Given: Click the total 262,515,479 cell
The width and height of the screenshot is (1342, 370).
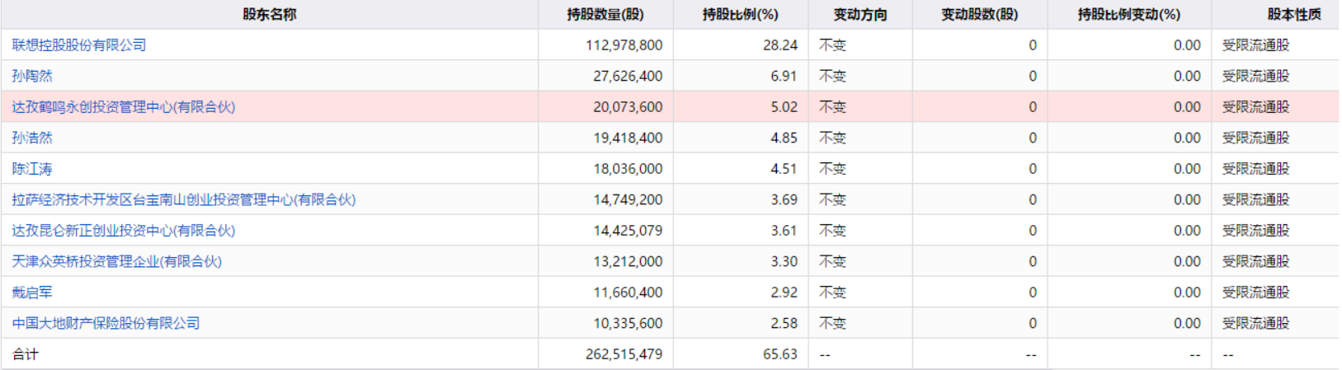Looking at the screenshot, I should 624,354.
